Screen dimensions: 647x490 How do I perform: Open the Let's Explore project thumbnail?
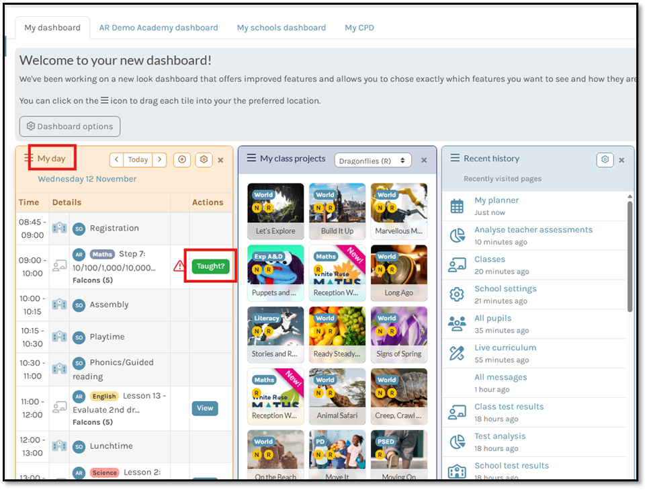275,210
